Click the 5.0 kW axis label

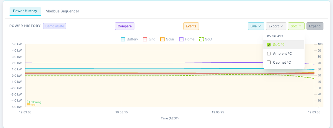click(x=17, y=44)
